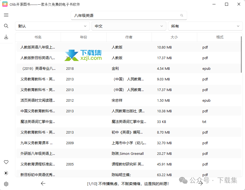Open the settings gear icon

click(6, 184)
